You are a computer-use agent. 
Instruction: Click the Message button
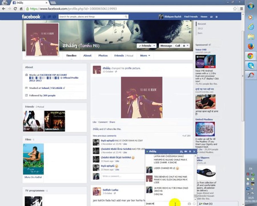(166, 46)
